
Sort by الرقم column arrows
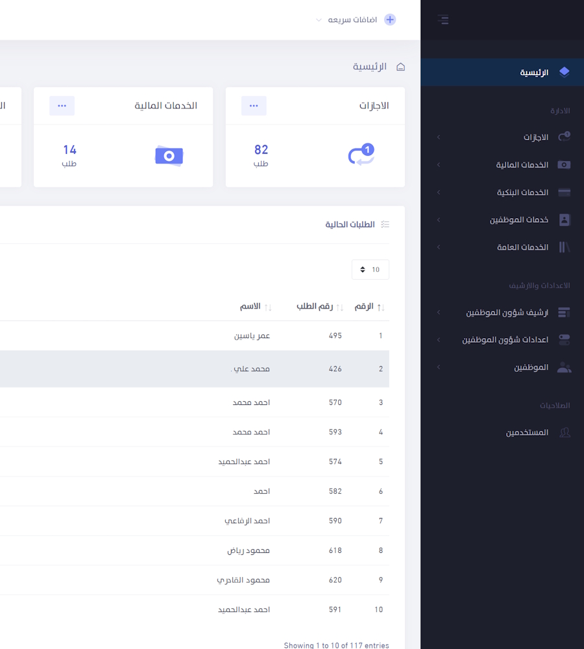(x=381, y=307)
